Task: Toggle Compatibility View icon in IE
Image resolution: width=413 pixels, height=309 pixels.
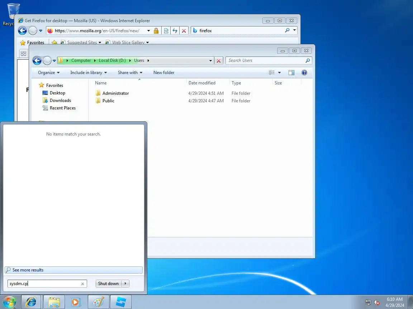Action: click(166, 31)
